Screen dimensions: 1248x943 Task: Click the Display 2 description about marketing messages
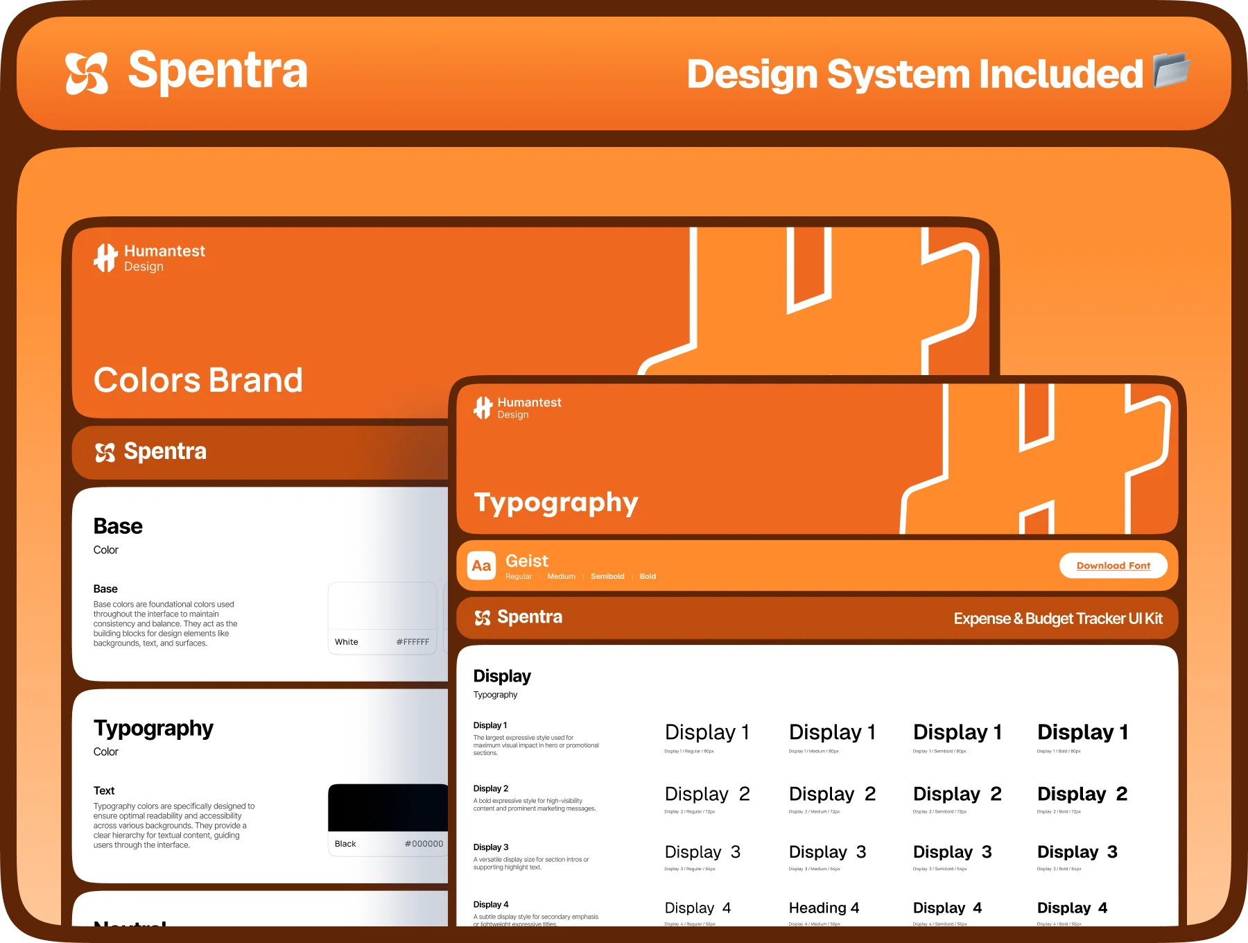[535, 804]
